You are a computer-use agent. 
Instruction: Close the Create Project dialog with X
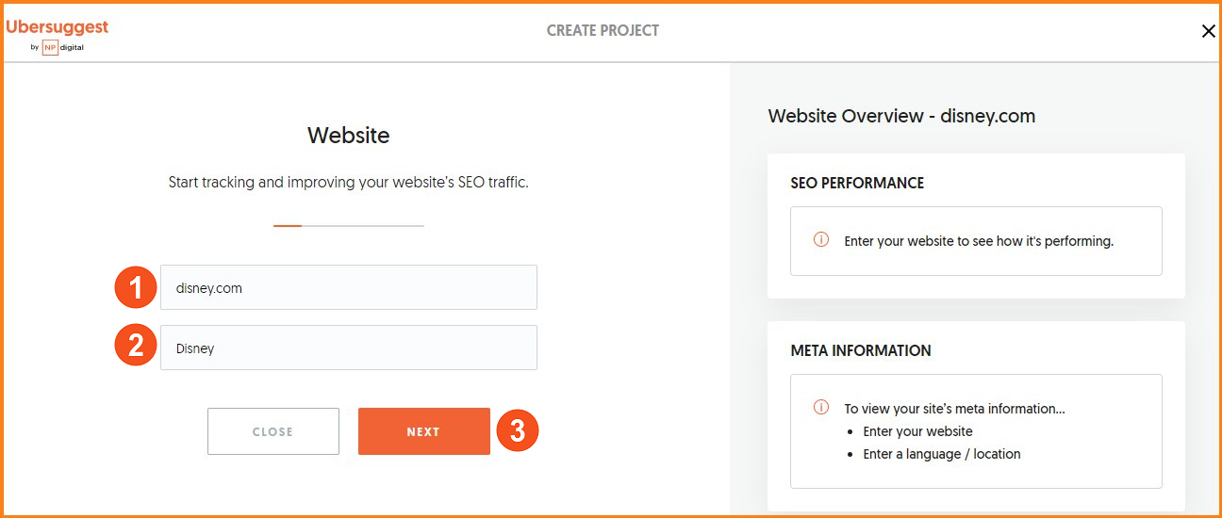coord(1208,31)
